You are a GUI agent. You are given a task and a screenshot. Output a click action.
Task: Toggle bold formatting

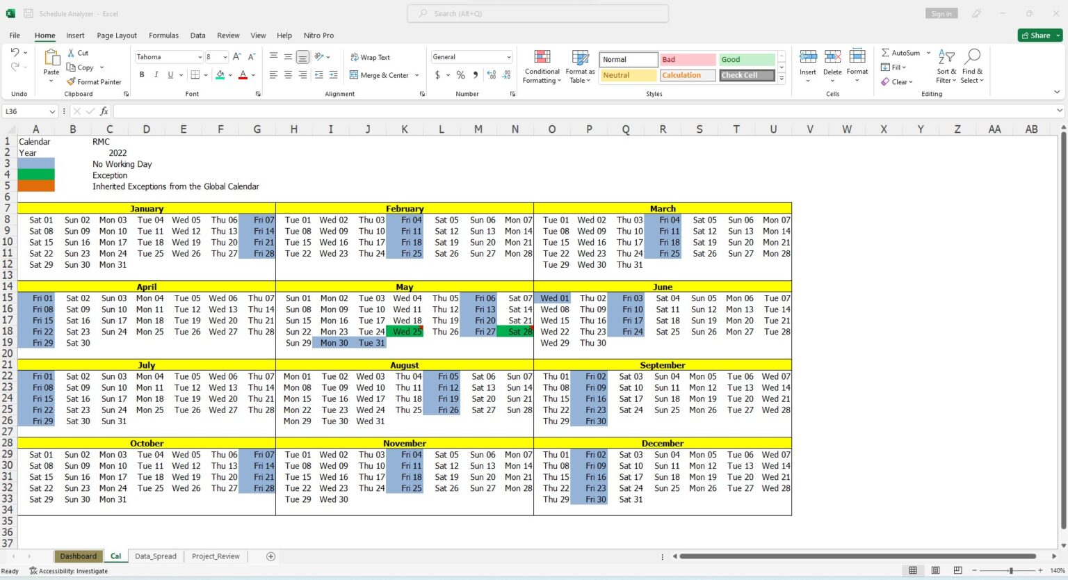point(142,74)
